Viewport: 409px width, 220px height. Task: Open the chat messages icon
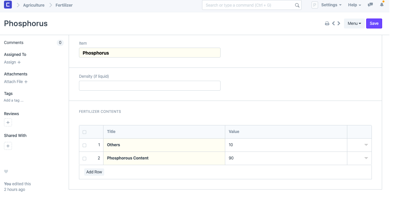[370, 5]
